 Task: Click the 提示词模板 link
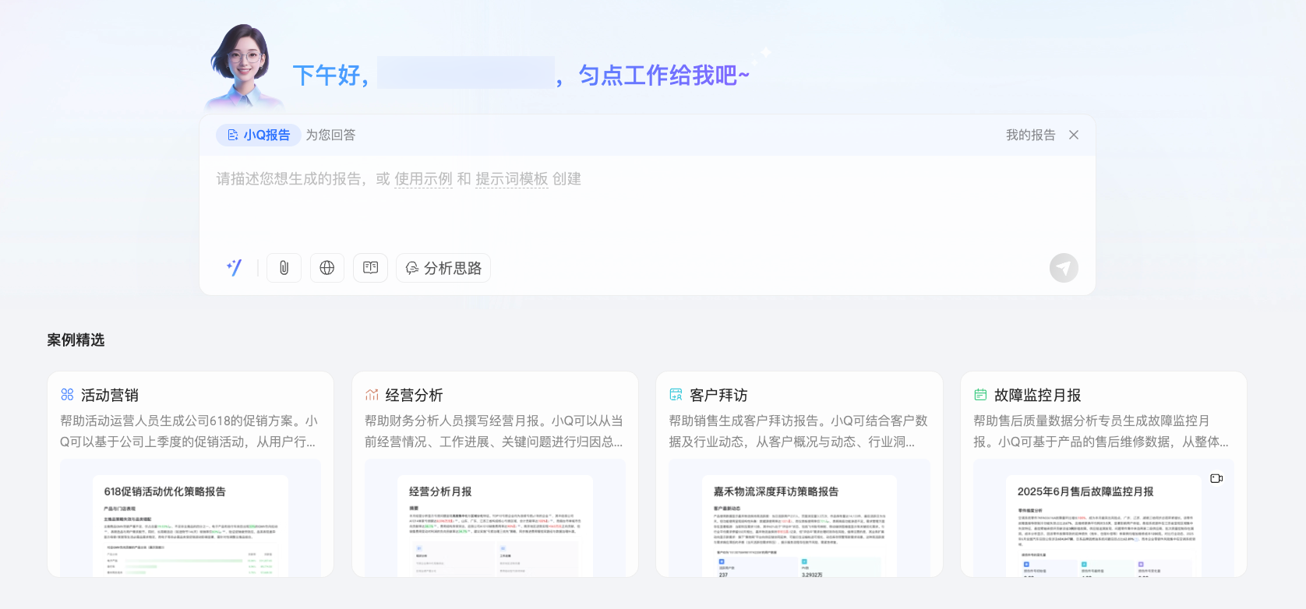coord(512,179)
